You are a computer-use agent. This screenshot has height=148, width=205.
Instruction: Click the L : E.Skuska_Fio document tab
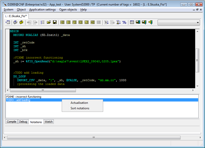point(16,16)
